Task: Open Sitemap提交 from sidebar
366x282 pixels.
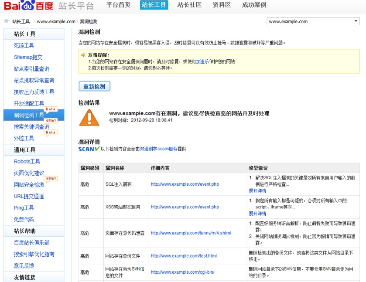Action: pos(28,57)
